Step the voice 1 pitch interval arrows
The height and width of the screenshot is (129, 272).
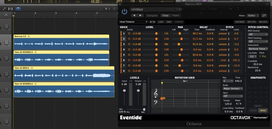pyautogui.click(x=229, y=33)
